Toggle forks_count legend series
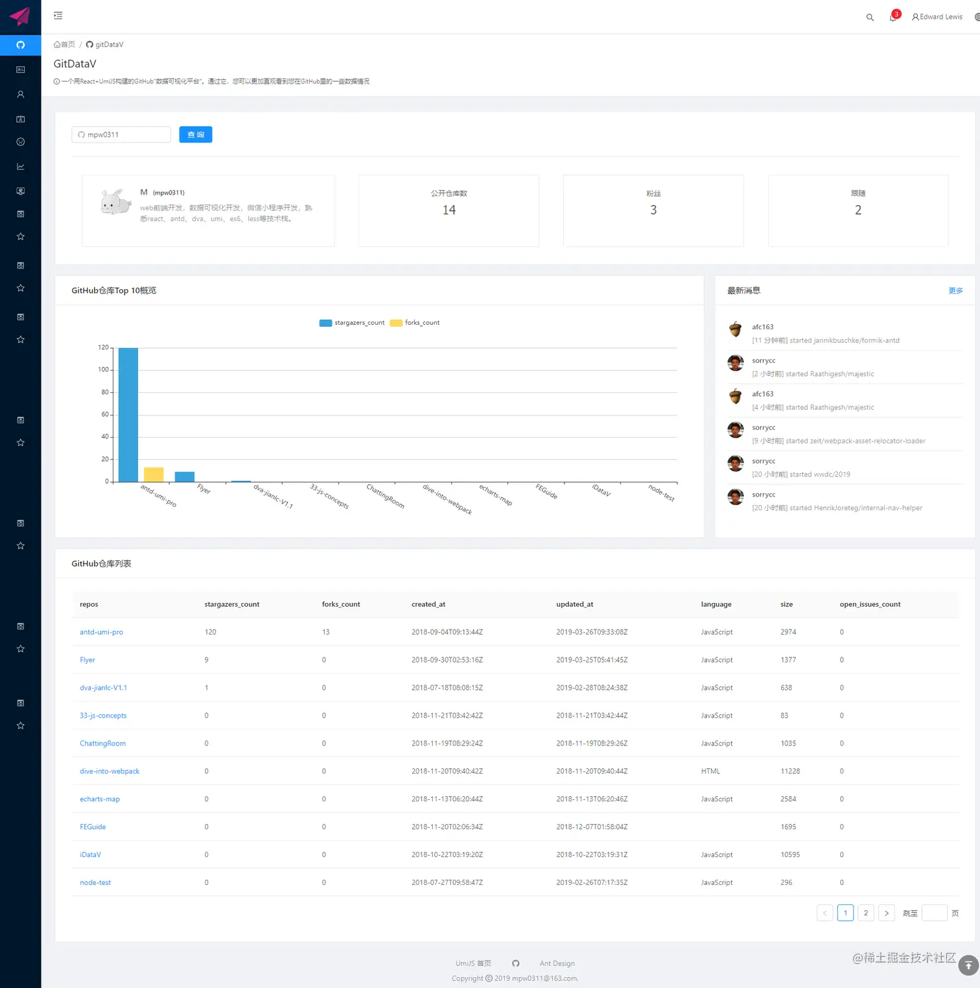The width and height of the screenshot is (980, 988). point(415,323)
